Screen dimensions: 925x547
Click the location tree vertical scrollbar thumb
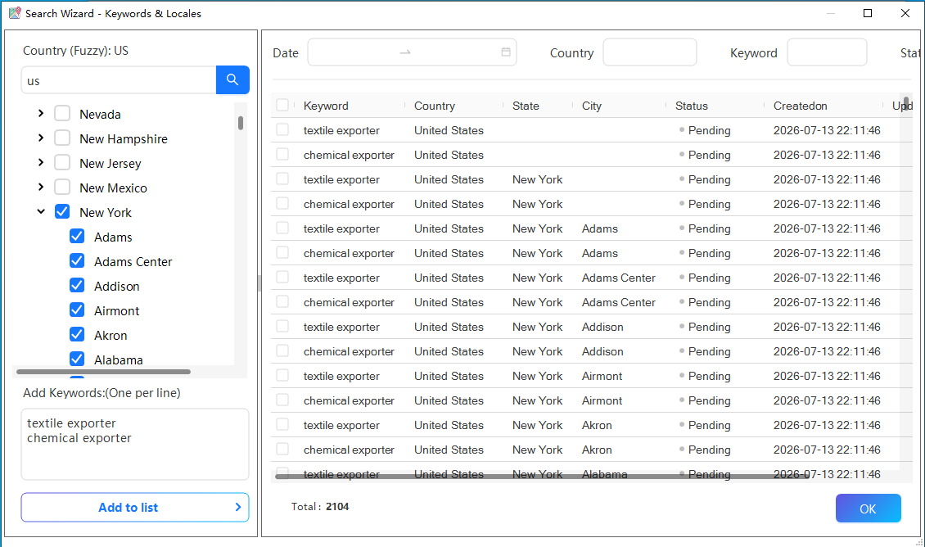[241, 123]
